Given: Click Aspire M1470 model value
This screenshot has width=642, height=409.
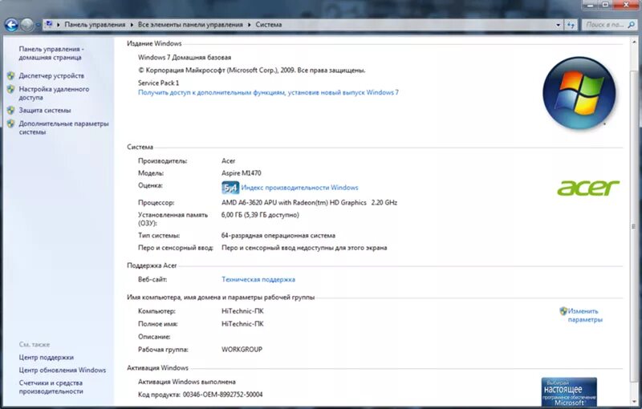Looking at the screenshot, I should 242,173.
